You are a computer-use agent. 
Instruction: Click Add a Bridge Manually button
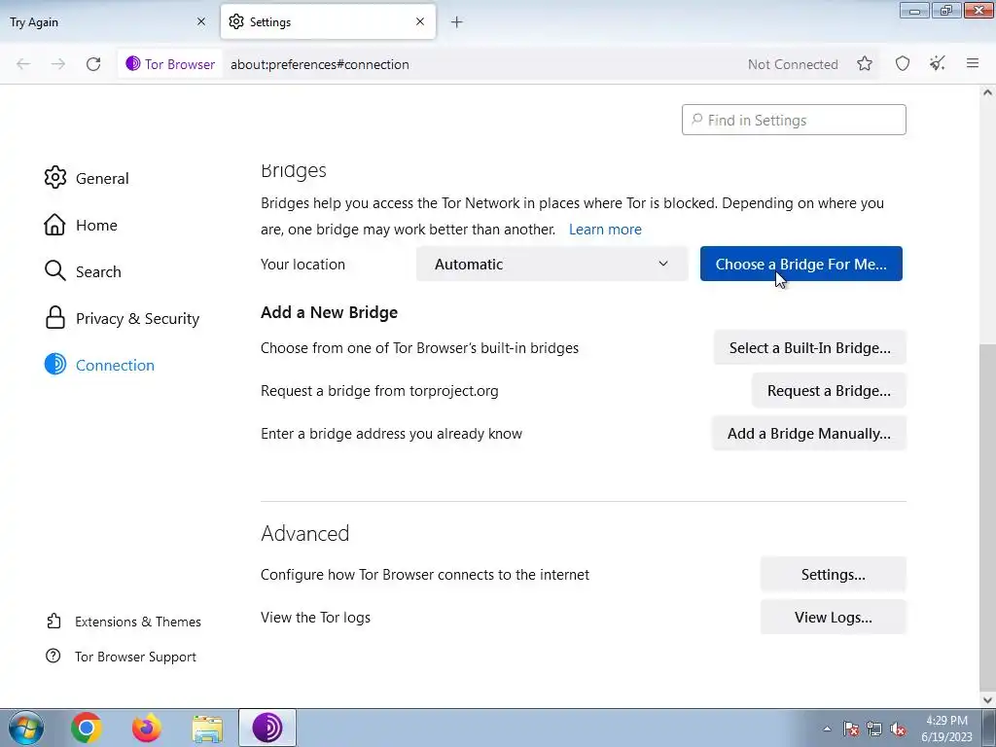point(809,433)
